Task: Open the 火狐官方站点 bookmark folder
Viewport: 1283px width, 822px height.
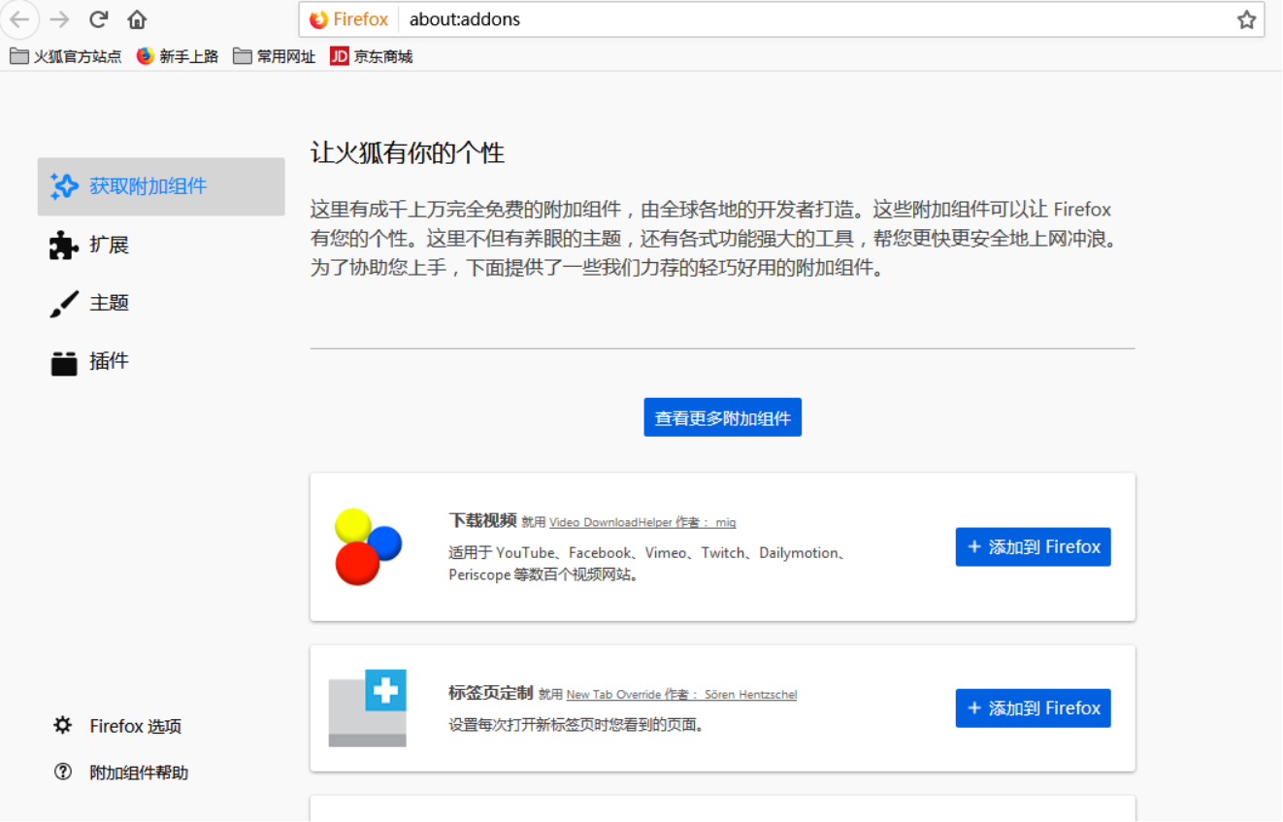Action: tap(66, 56)
